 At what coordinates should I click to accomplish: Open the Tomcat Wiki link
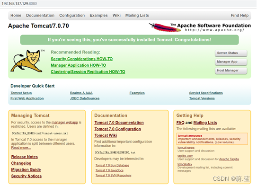(x=106, y=135)
